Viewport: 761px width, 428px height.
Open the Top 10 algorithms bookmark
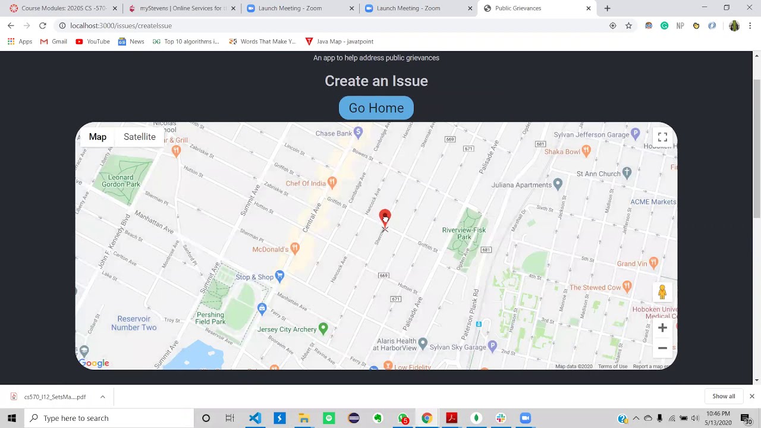[x=186, y=42]
